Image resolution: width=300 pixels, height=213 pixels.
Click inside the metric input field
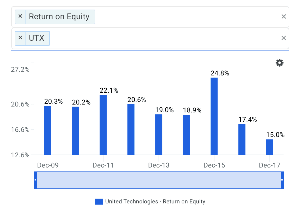coord(187,17)
